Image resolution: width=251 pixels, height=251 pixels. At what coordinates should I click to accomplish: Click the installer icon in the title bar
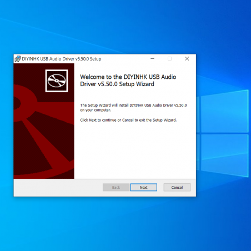pyautogui.click(x=18, y=59)
